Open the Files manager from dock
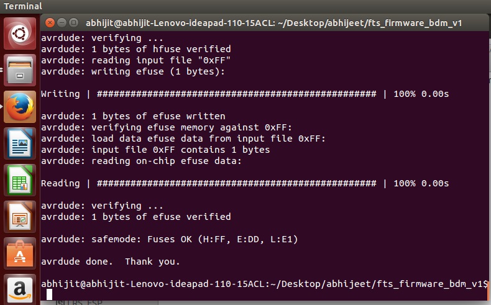This screenshot has height=305, width=491. [x=20, y=70]
